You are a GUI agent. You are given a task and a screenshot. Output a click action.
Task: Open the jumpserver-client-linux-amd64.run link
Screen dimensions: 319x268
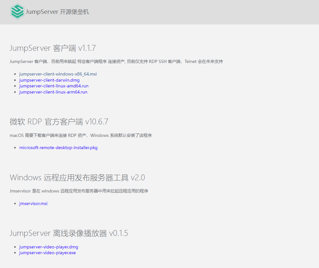(x=54, y=86)
